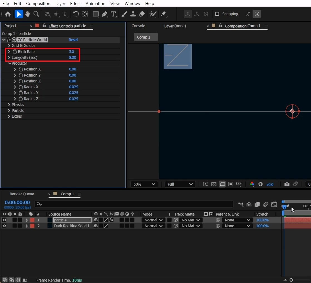
Task: Toggle effects switch on particle layer
Action: tap(111, 220)
